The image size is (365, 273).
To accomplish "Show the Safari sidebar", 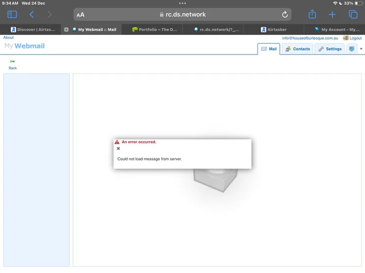I will [12, 14].
